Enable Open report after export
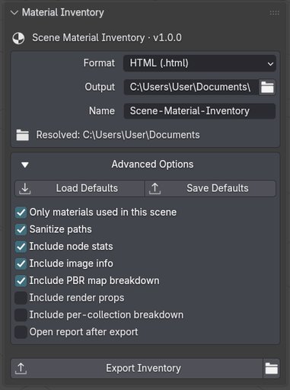 pos(21,332)
